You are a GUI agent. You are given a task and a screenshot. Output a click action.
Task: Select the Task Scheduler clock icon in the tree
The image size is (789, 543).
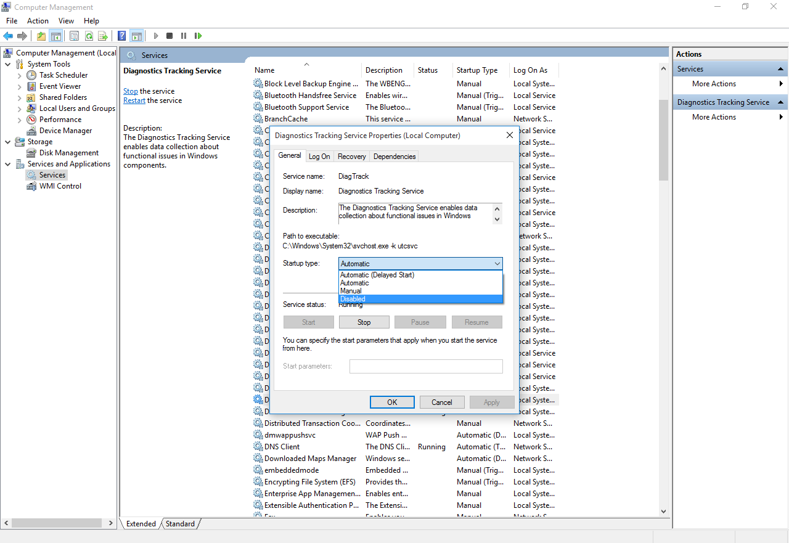31,75
